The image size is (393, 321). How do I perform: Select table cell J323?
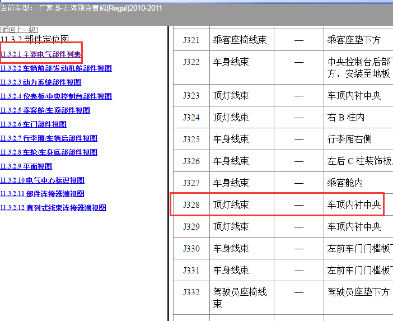(x=191, y=96)
